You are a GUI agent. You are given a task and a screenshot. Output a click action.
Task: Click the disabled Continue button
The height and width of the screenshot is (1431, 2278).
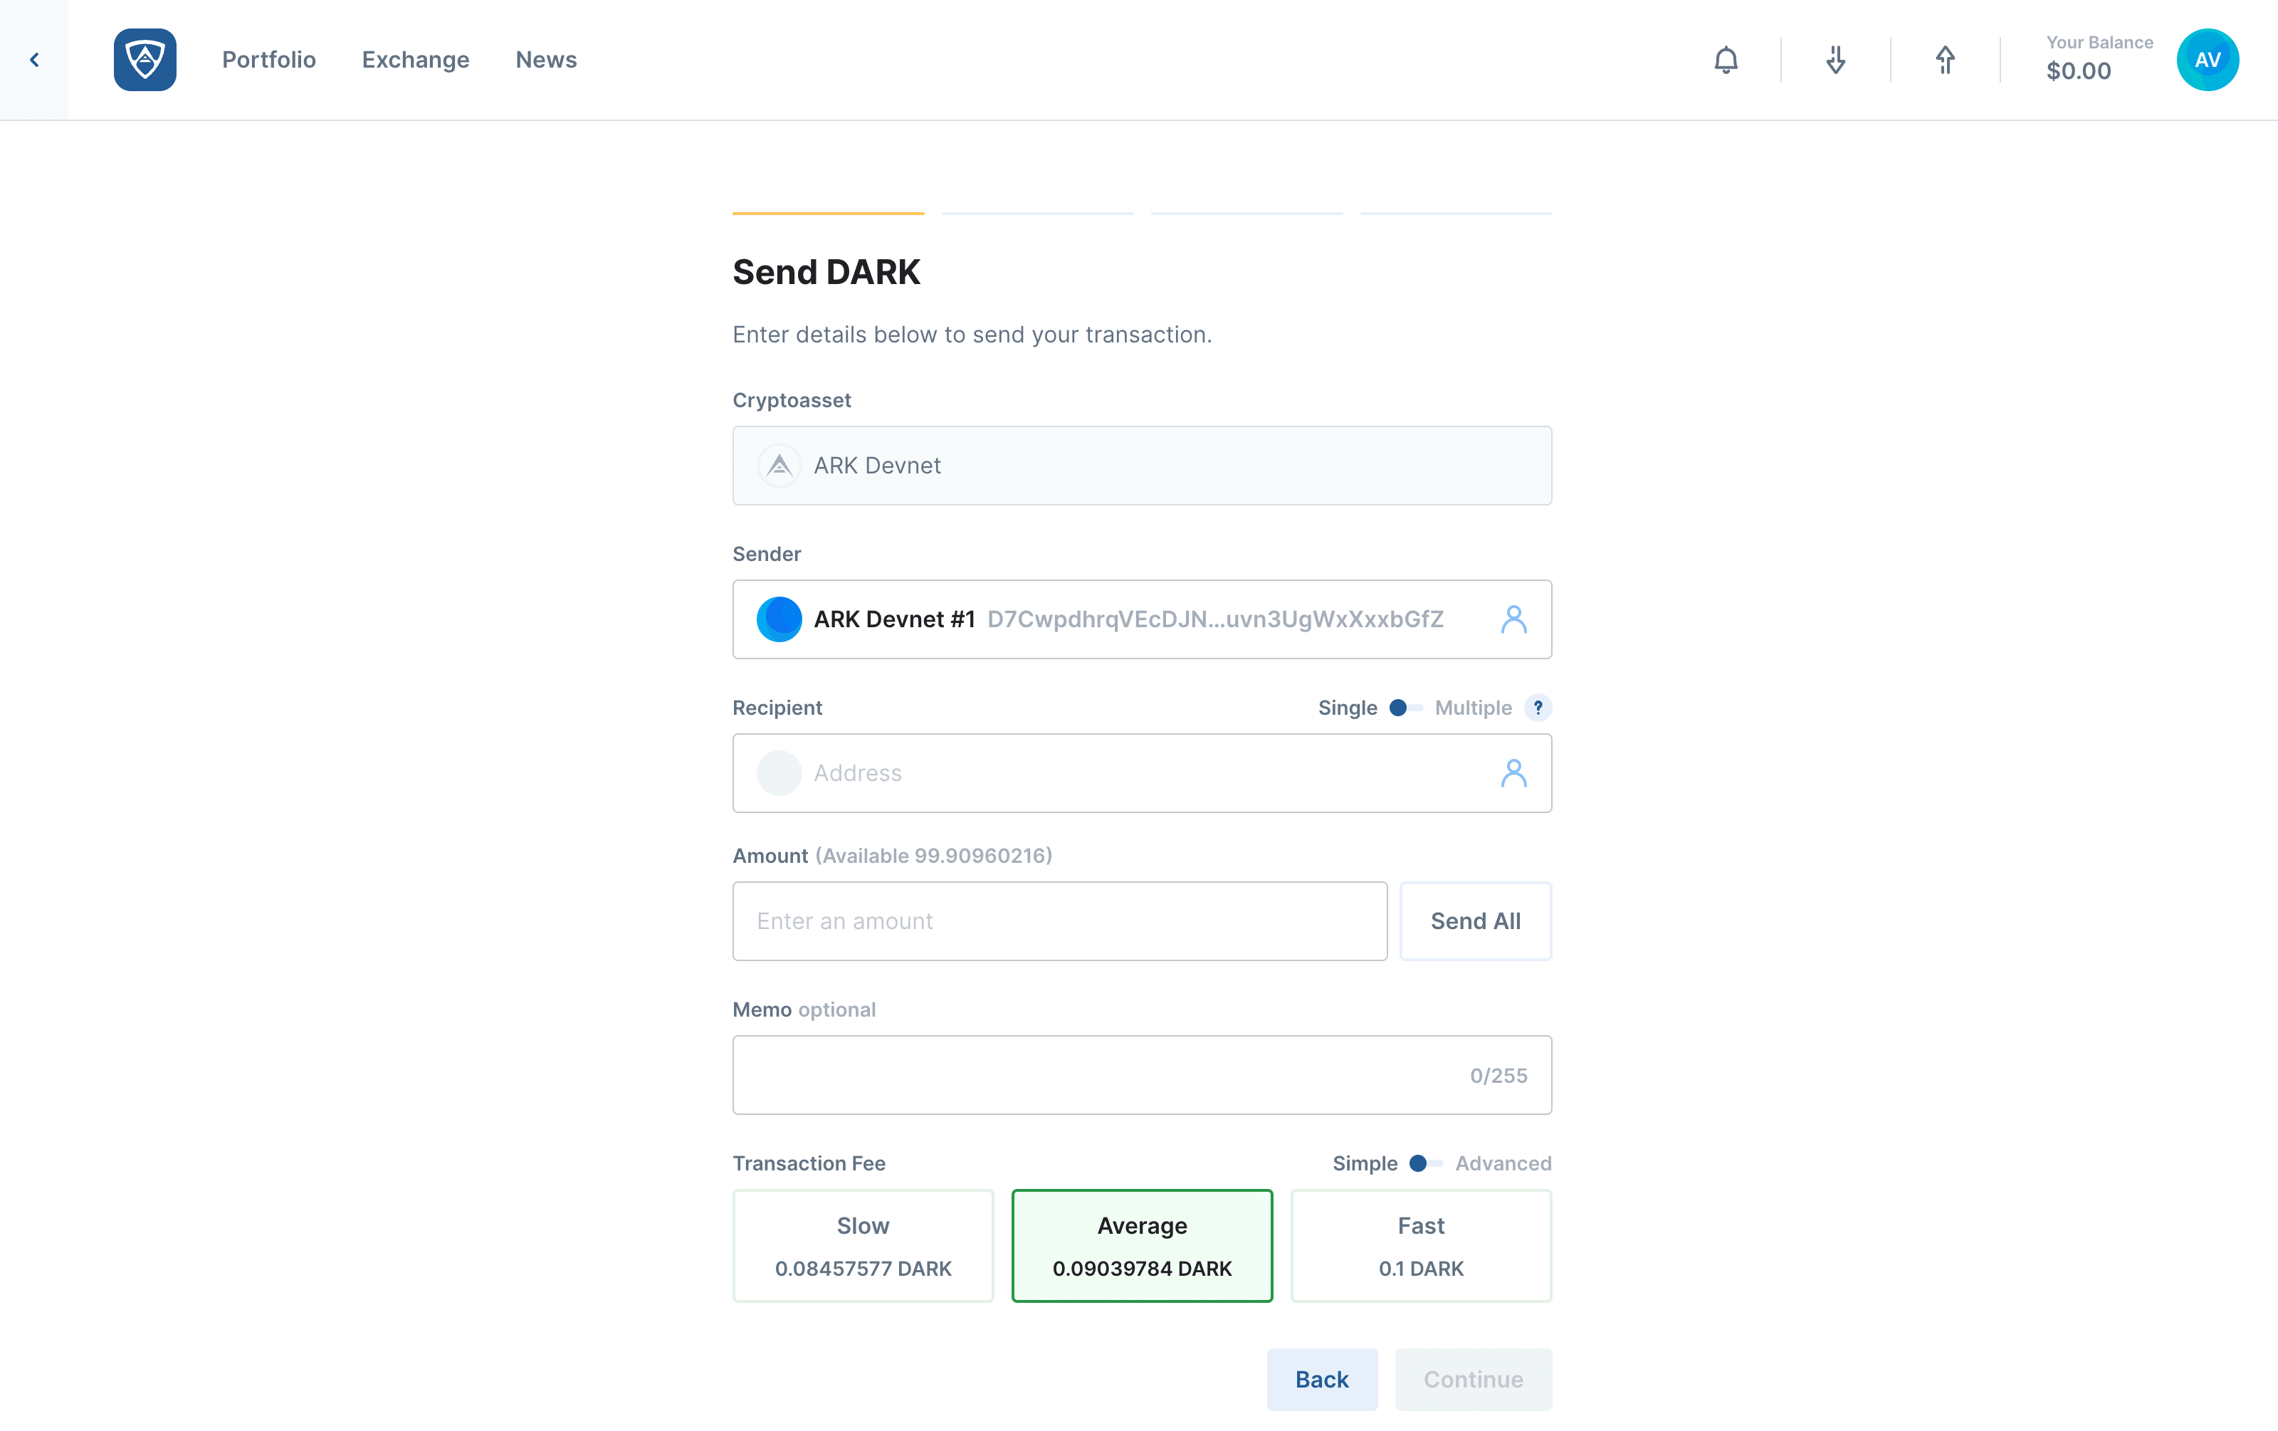(1473, 1379)
